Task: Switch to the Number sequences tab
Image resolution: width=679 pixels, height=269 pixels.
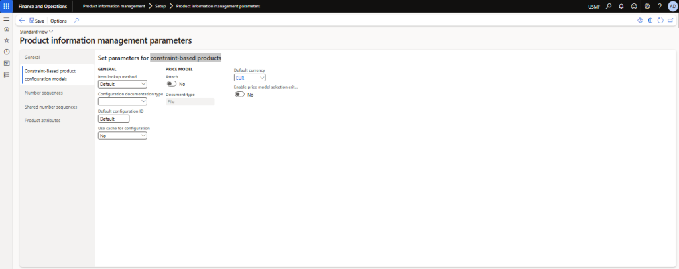Action: pos(44,93)
